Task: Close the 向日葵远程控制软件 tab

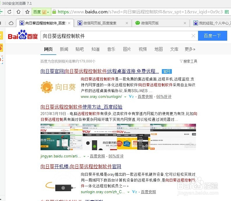Action: pyautogui.click(x=69, y=23)
